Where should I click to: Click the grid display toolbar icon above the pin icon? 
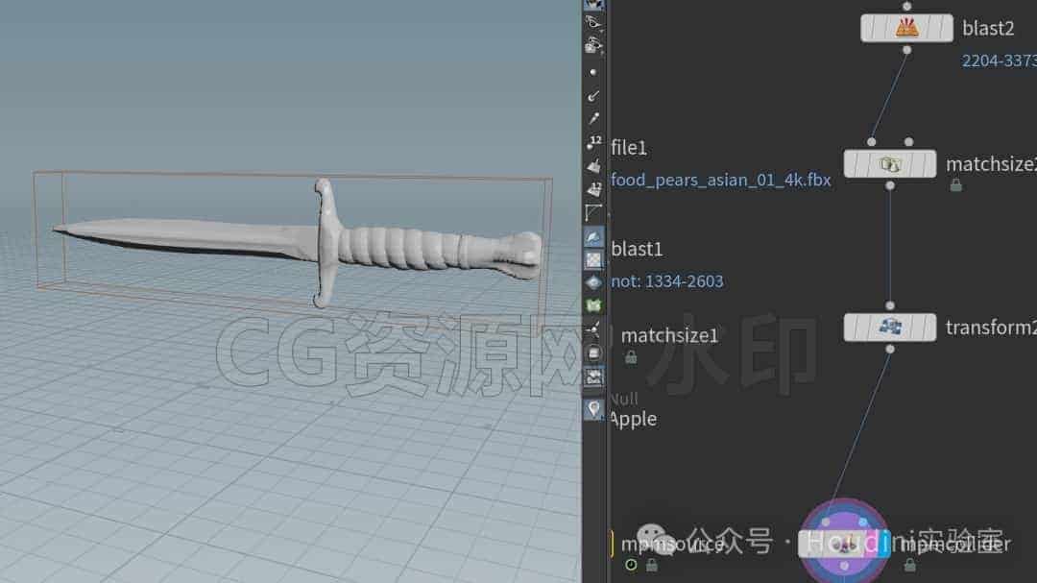[x=593, y=377]
